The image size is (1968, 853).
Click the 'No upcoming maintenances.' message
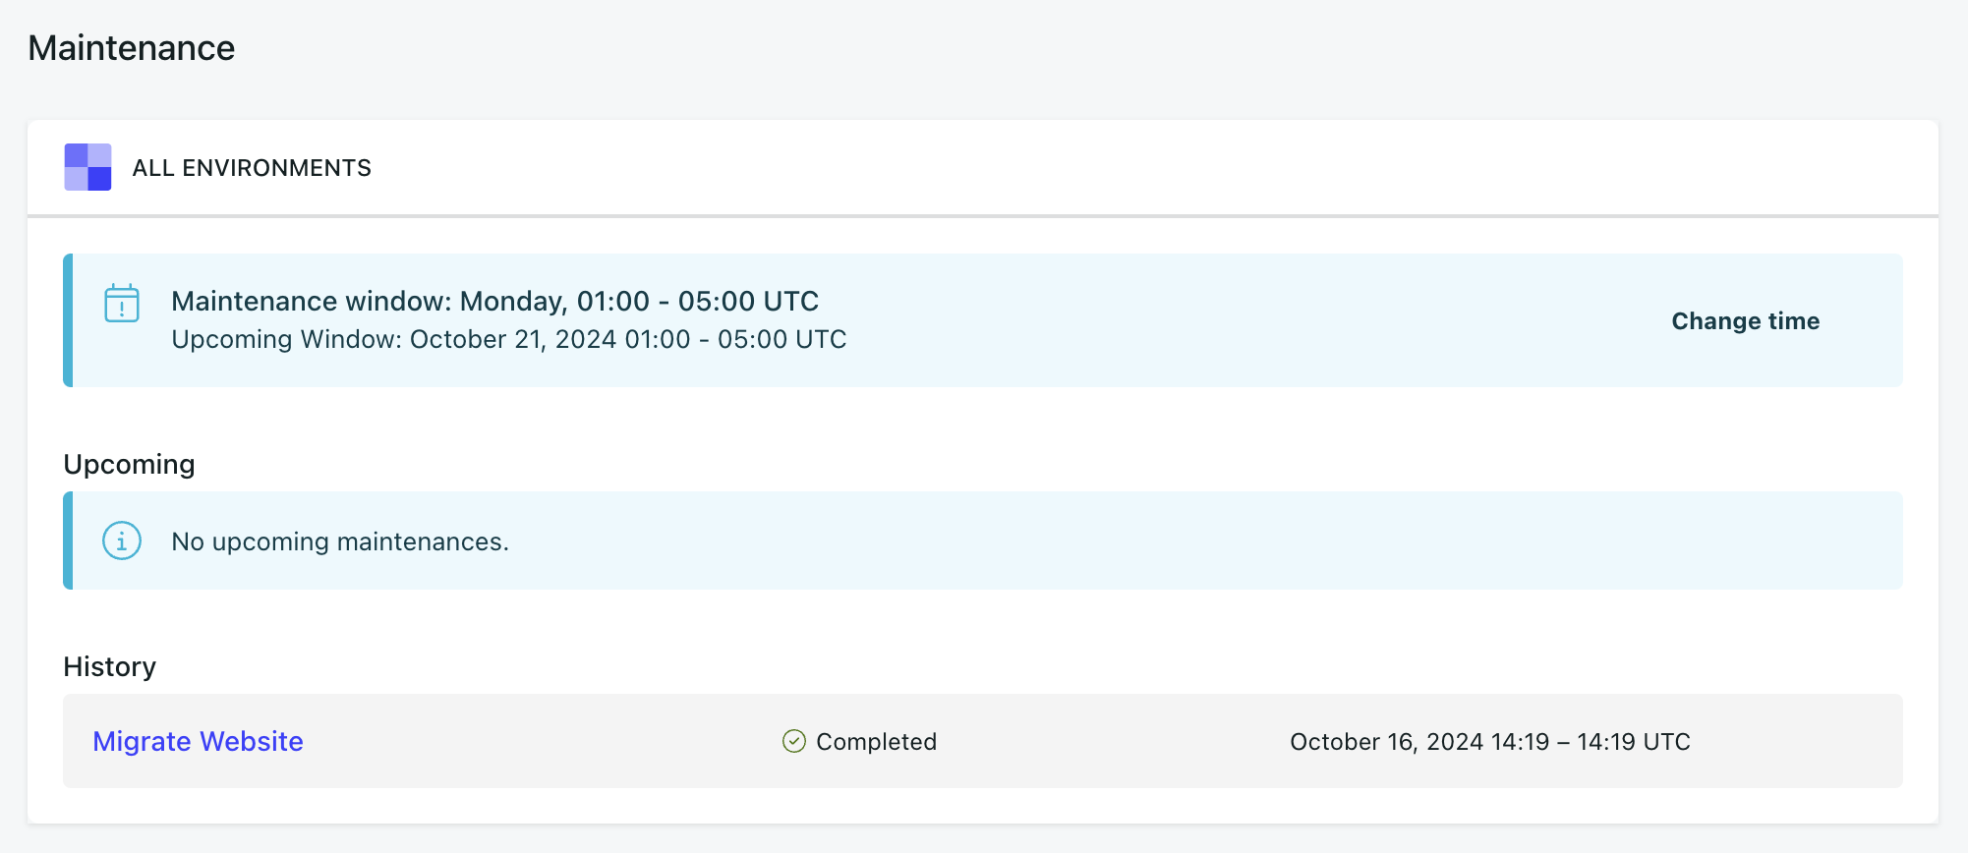(340, 541)
